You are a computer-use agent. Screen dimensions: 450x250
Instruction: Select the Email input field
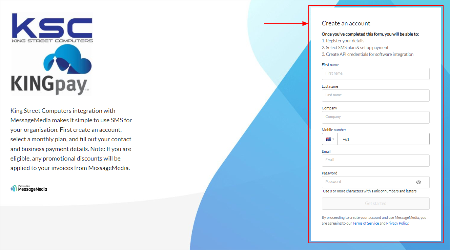[375, 160]
